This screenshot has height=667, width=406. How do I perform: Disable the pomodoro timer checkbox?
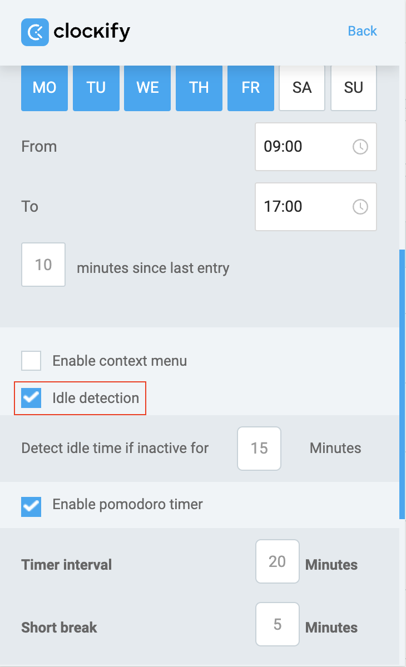(x=31, y=505)
